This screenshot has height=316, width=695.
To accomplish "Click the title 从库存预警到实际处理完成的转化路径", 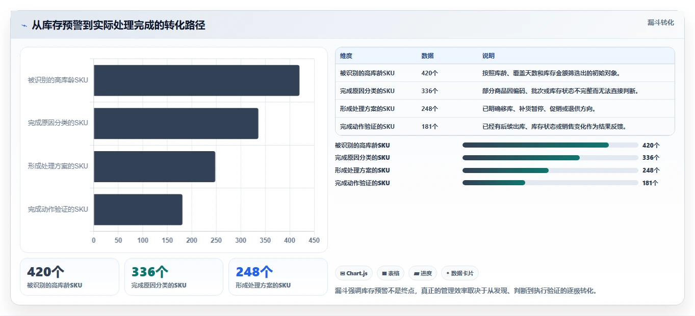I will tap(118, 25).
